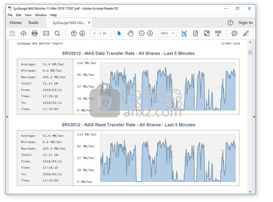Activate the Hand pan tool

pos(130,33)
